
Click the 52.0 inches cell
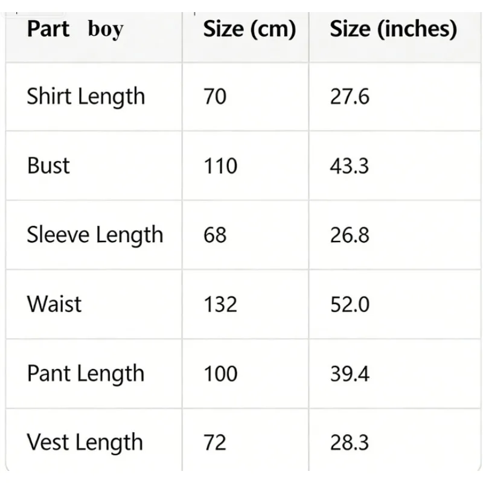click(350, 304)
